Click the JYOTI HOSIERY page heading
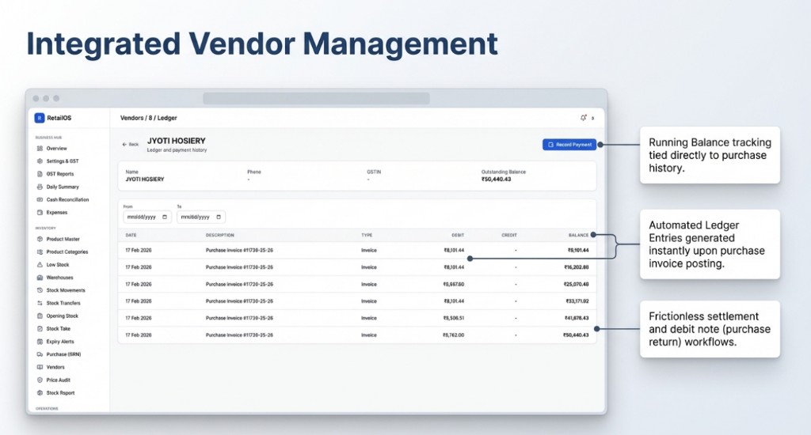 pos(177,141)
